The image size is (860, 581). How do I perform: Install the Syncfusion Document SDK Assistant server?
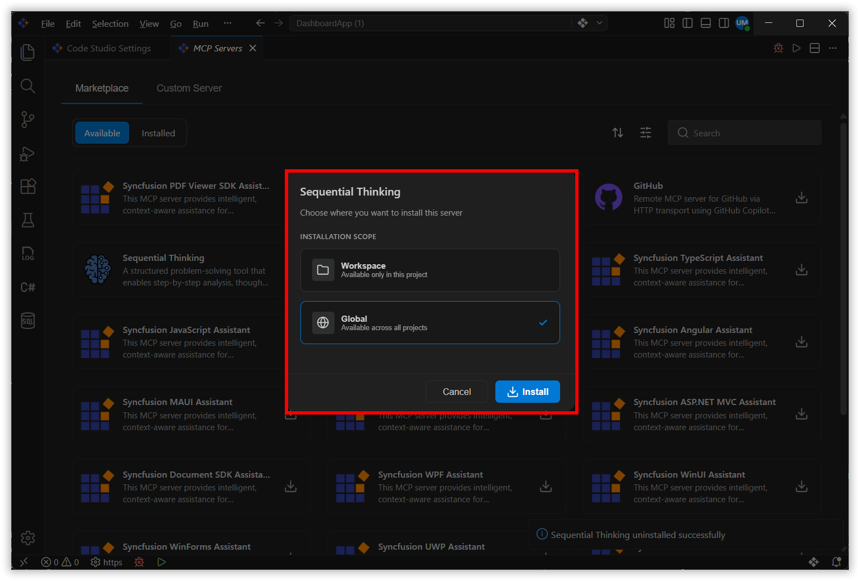click(x=290, y=487)
